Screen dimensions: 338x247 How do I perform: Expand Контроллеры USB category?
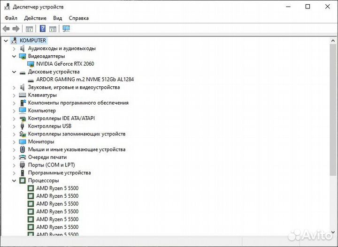[x=14, y=126]
